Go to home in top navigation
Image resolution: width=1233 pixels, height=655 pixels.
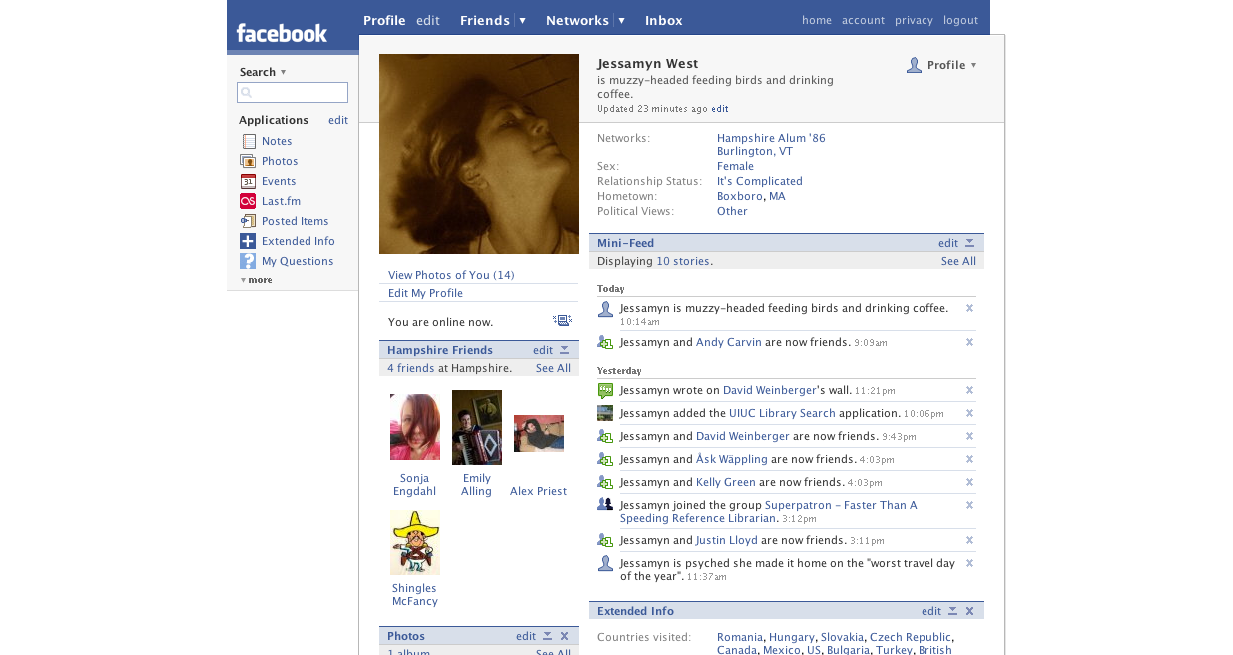[817, 20]
